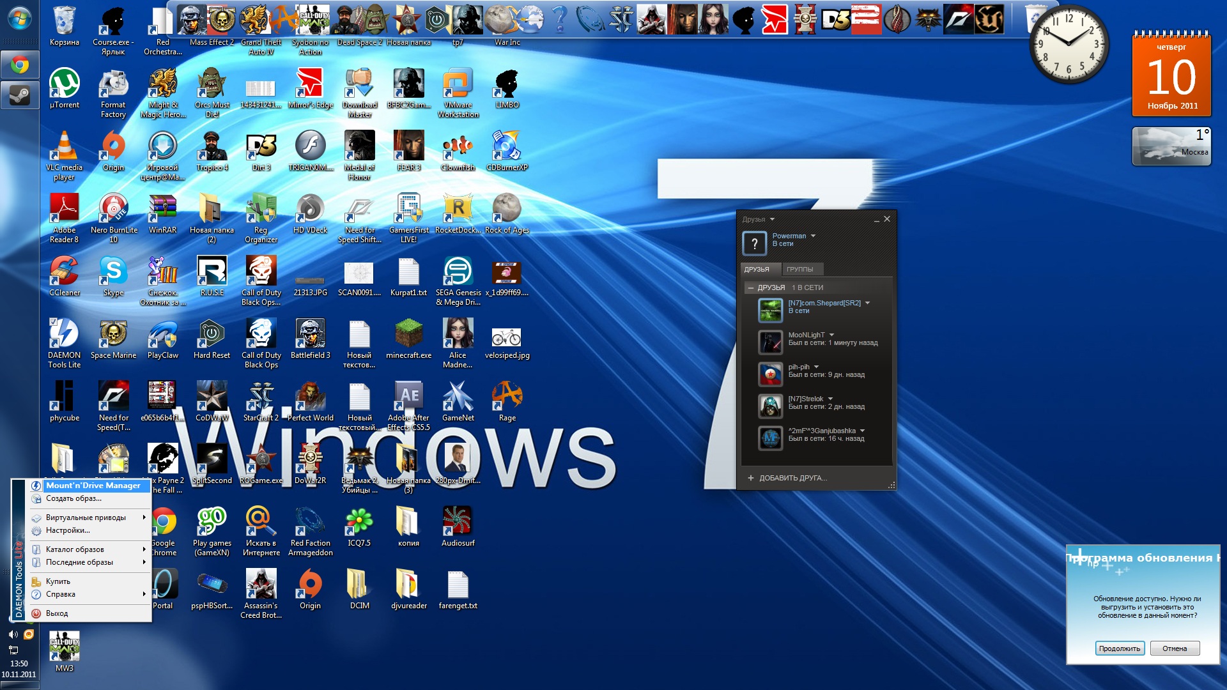
Task: Click the calendar gadget showing 10
Action: pyautogui.click(x=1171, y=77)
